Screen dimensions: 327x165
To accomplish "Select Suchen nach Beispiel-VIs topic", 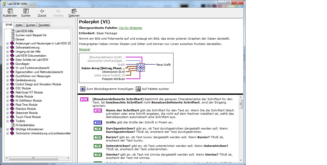I will point(31,35).
